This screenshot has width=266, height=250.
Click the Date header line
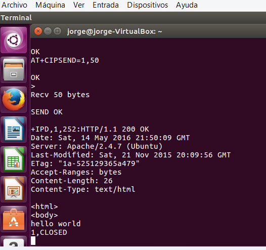coord(110,138)
